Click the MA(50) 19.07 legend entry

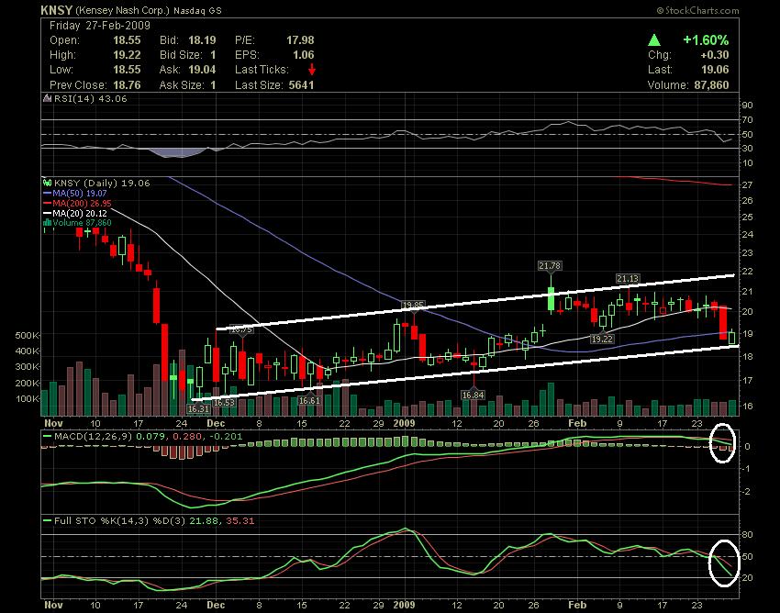(x=80, y=193)
